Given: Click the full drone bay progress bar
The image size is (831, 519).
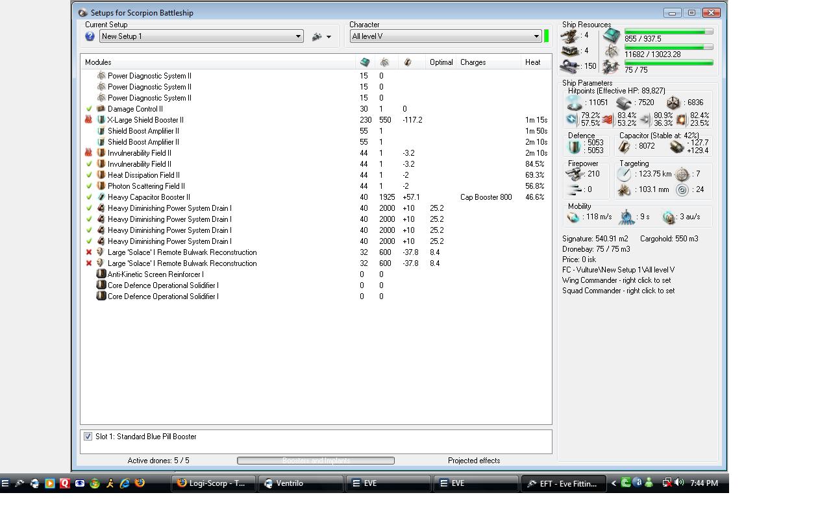Looking at the screenshot, I should 669,62.
